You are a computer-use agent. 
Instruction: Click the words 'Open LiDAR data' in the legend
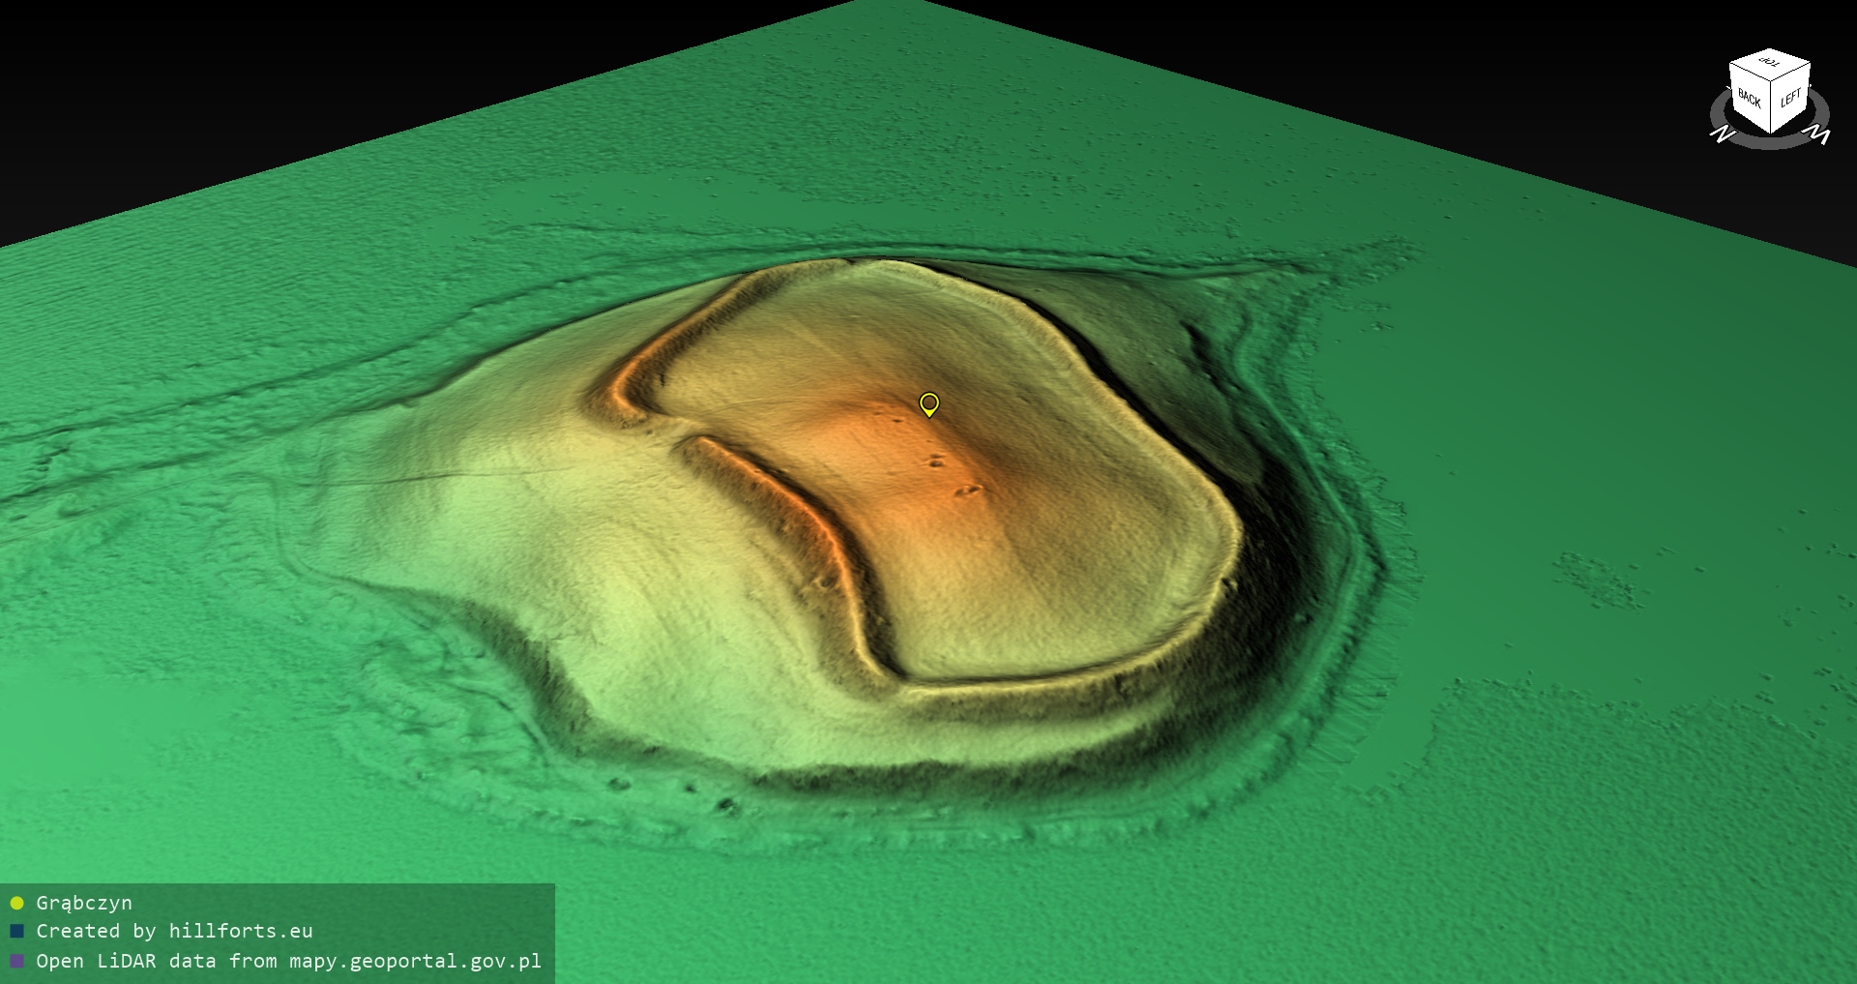point(126,962)
